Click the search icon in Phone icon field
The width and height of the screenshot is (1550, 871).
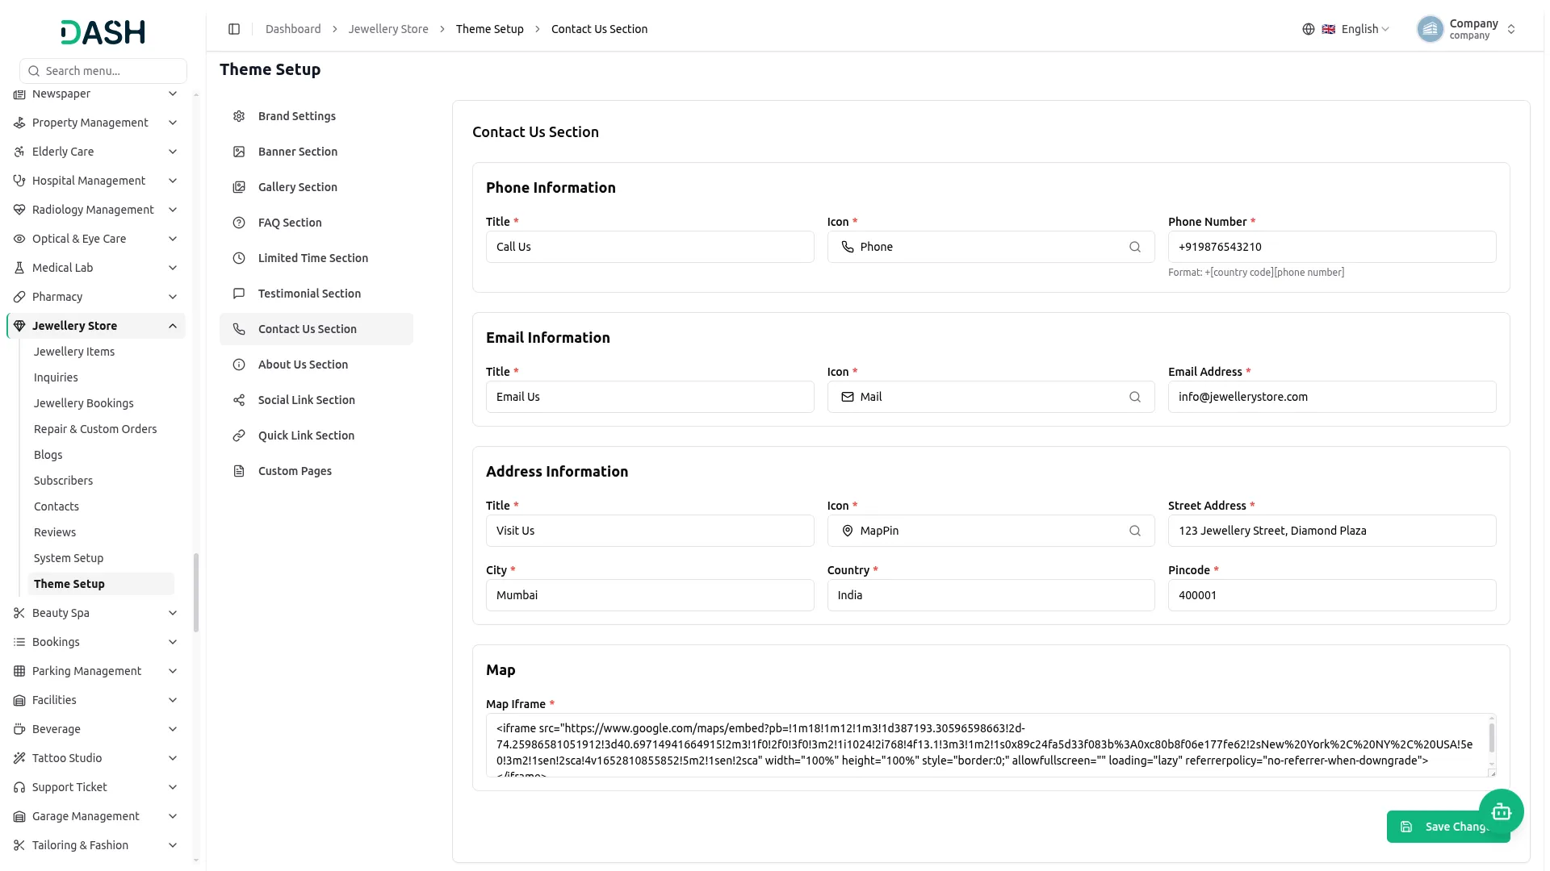pos(1135,247)
